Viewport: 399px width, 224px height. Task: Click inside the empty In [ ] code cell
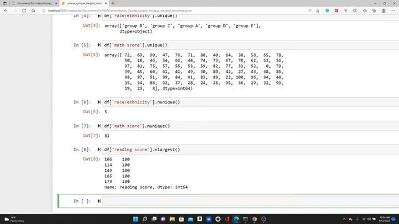[x=251, y=201]
